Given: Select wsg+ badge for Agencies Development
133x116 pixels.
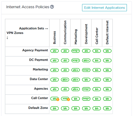Looking at the screenshot, I should 86,89.
